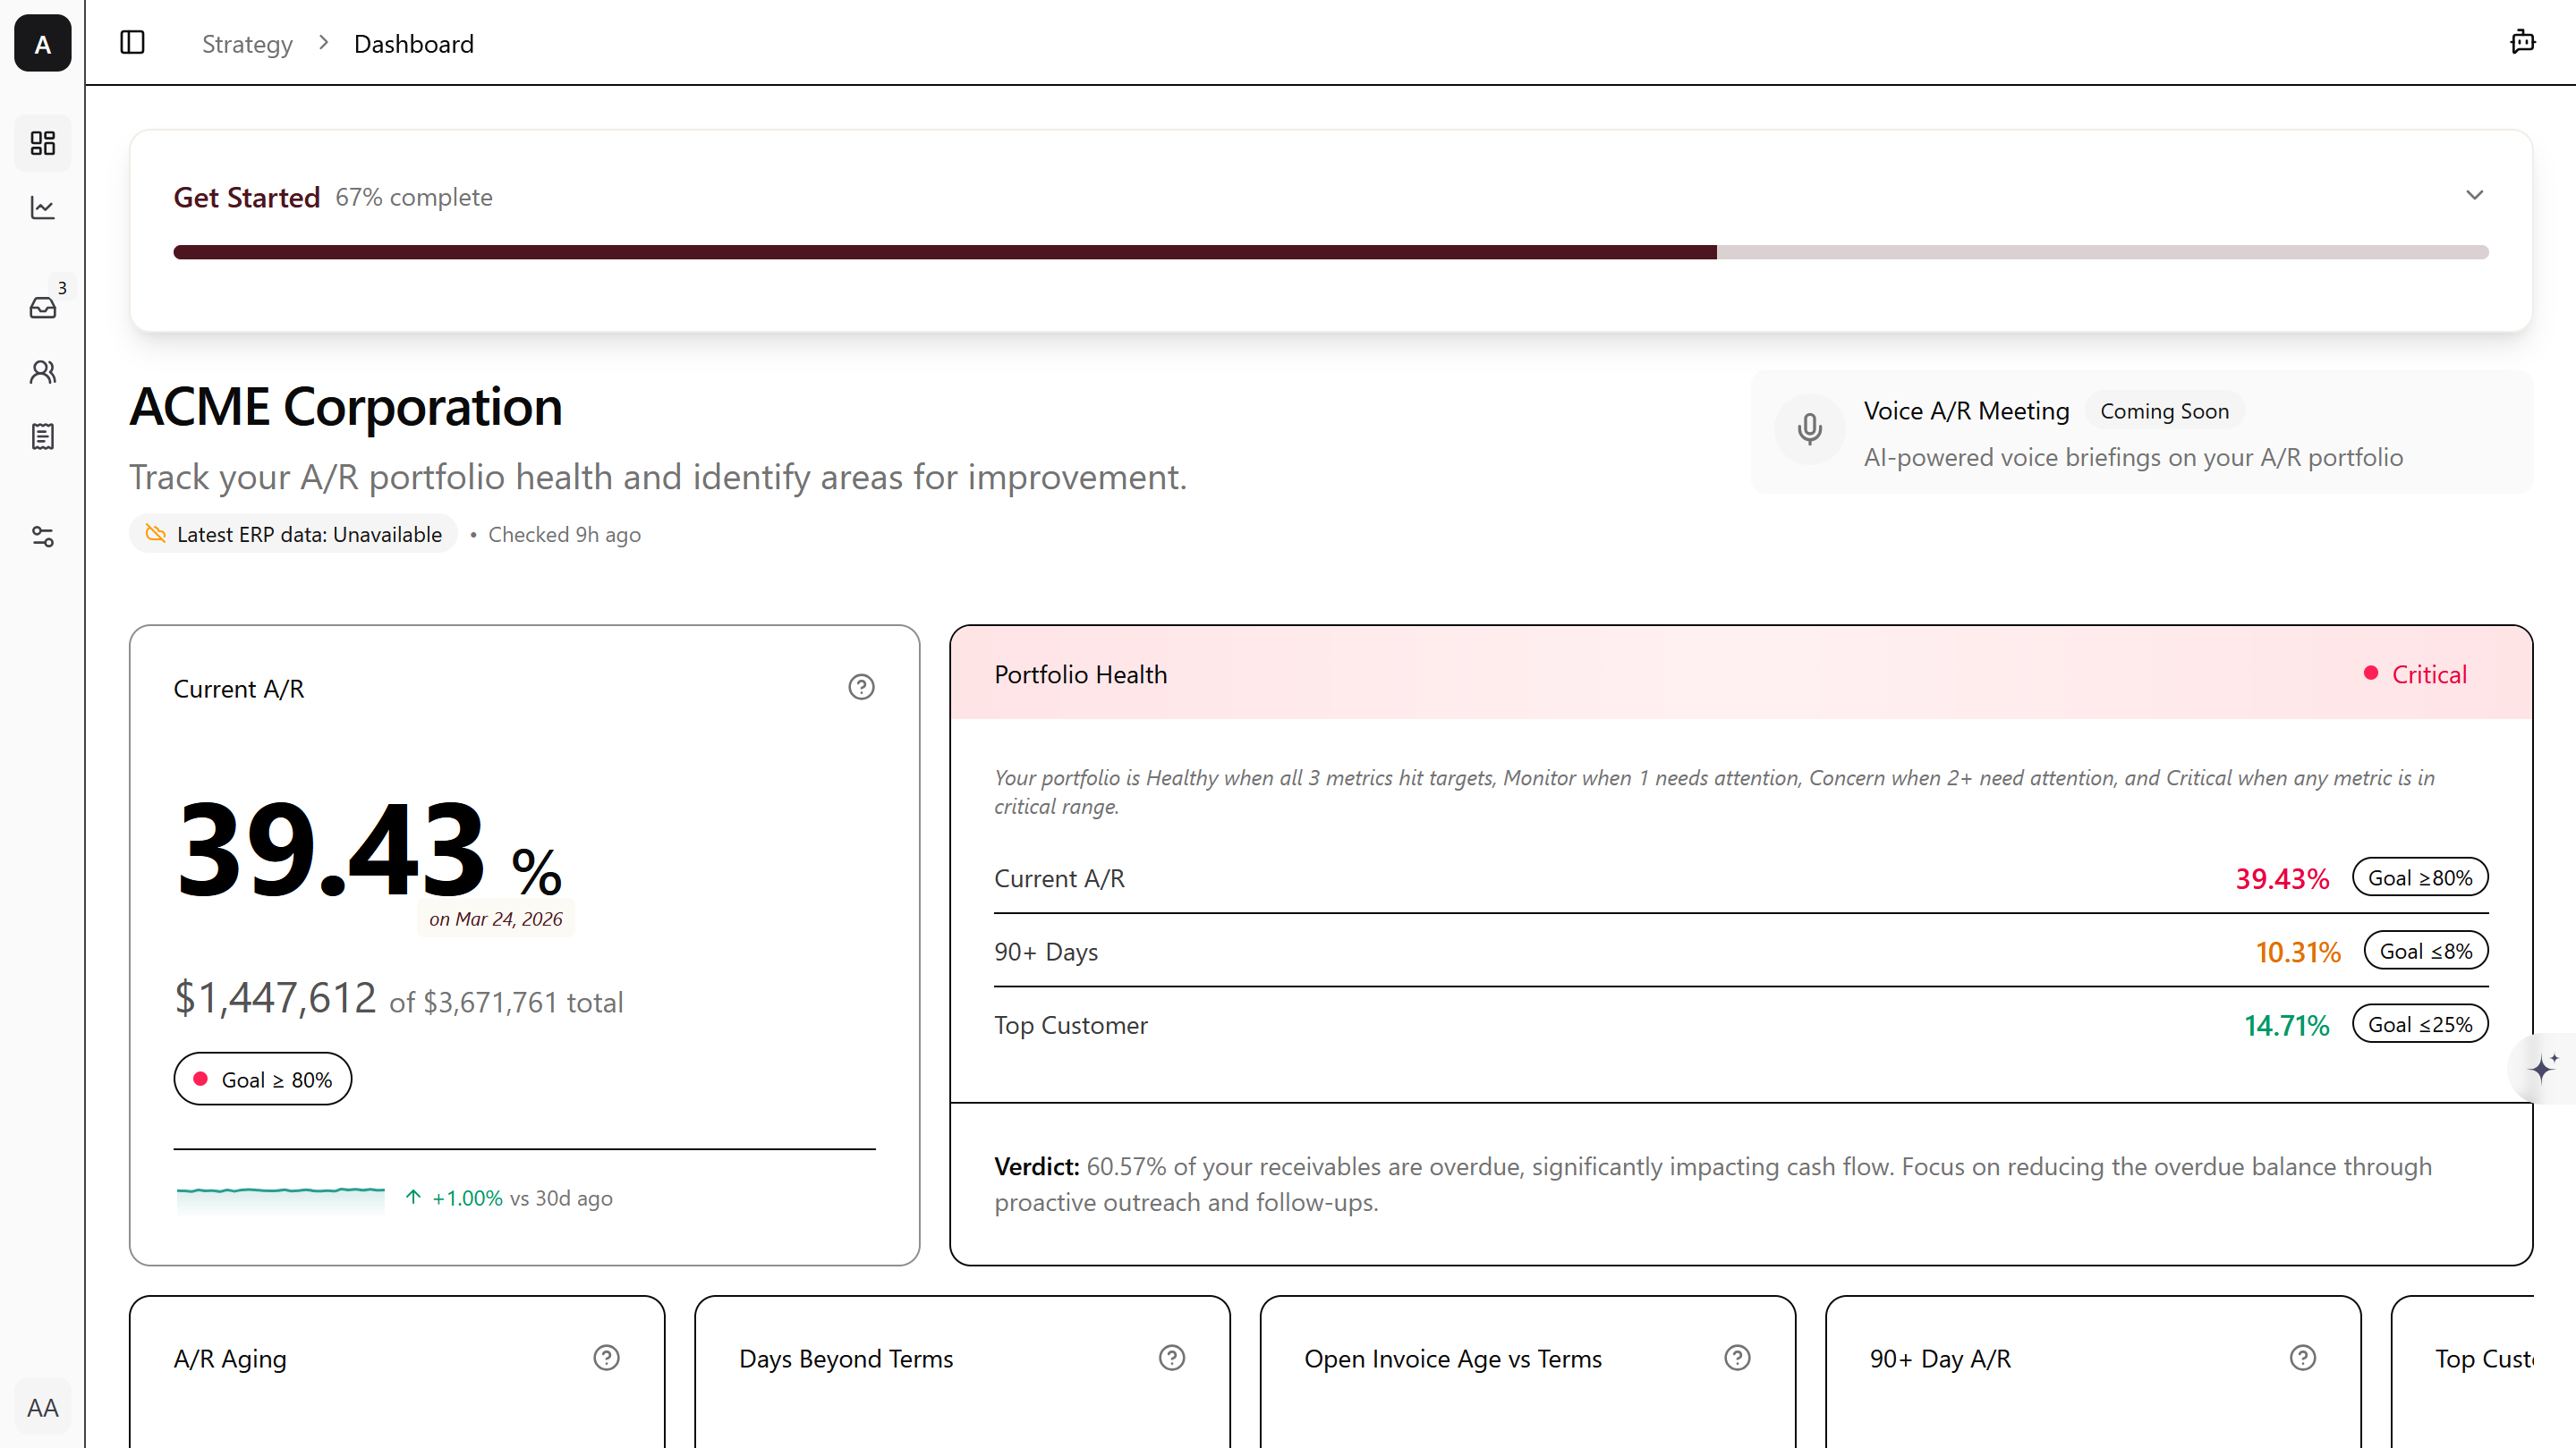Click the Voice A/R Meeting microphone icon

pyautogui.click(x=1809, y=429)
